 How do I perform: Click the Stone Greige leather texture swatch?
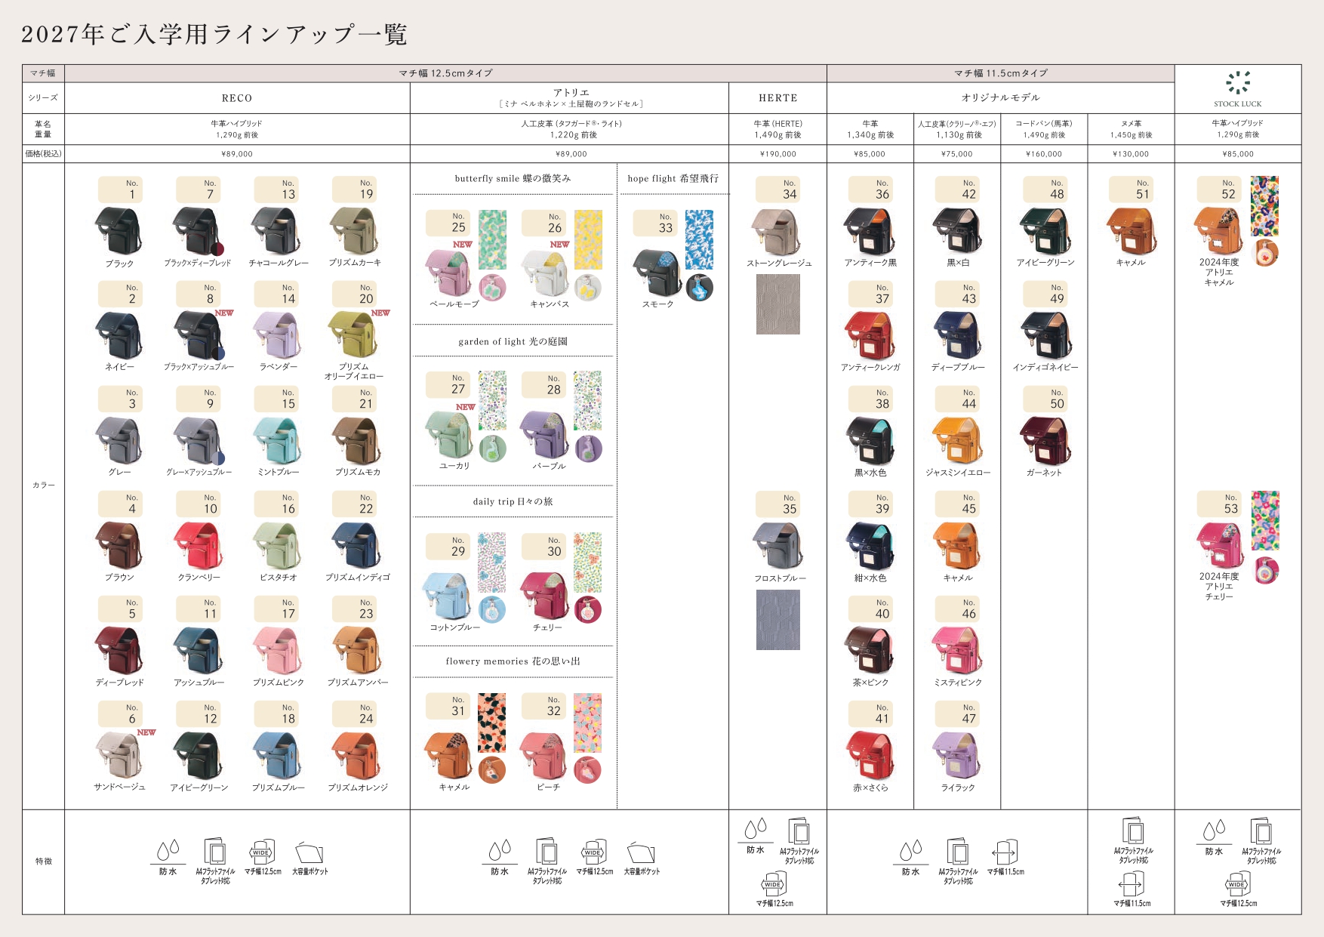(777, 304)
